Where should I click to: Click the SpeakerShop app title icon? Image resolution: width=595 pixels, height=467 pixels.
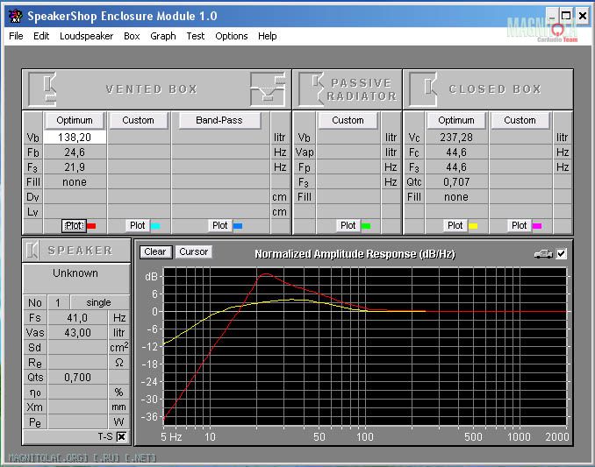[16, 16]
